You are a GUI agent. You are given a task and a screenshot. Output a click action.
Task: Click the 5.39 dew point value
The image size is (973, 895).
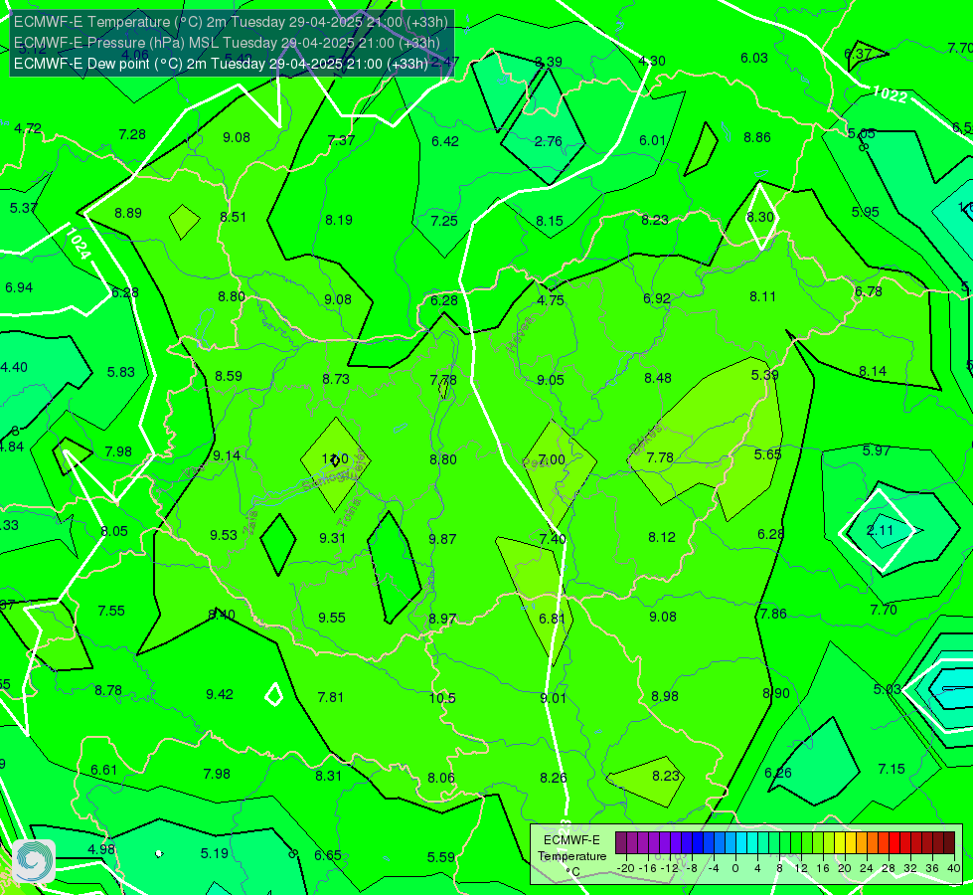tap(764, 375)
